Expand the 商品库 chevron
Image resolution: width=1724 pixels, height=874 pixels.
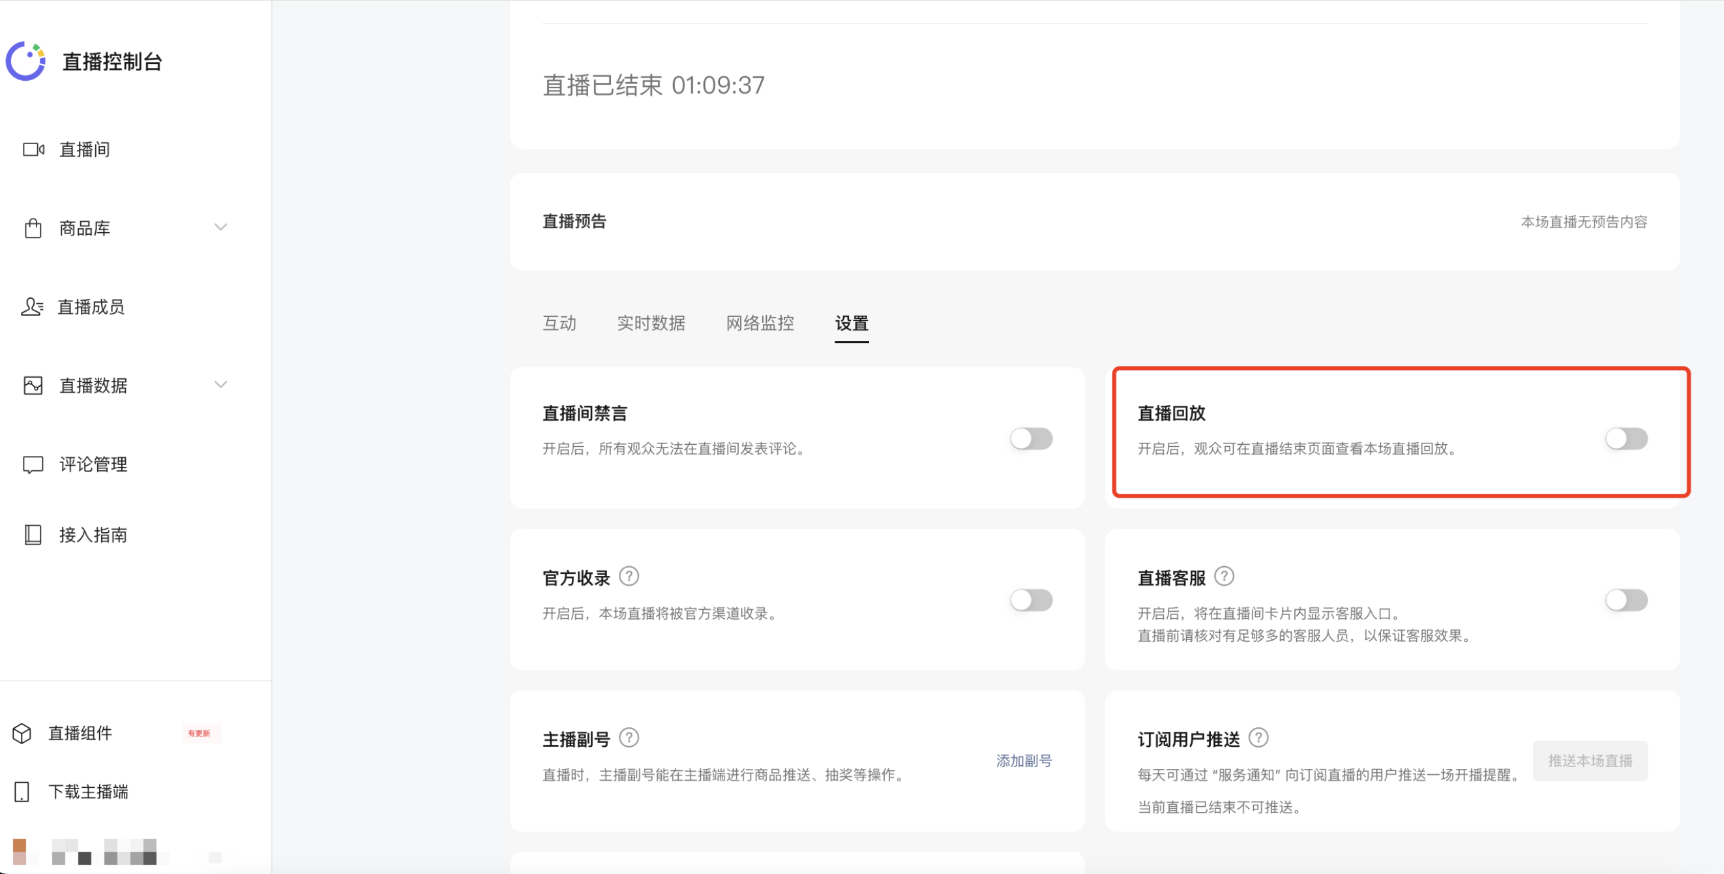pyautogui.click(x=220, y=228)
